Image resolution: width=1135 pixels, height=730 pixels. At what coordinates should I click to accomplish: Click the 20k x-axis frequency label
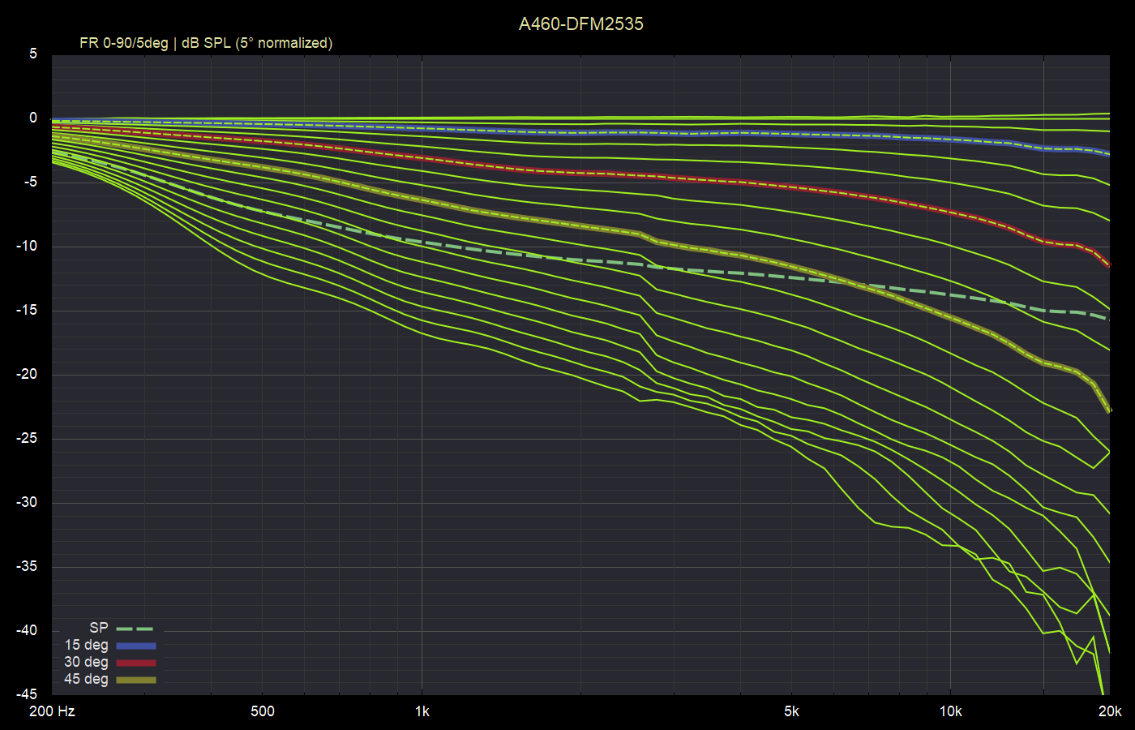tap(1110, 711)
